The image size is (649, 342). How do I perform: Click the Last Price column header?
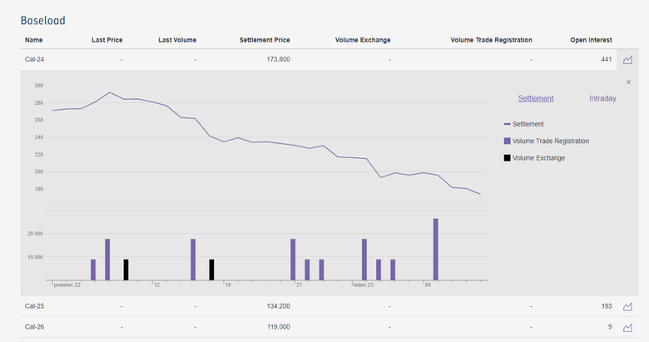coord(107,39)
